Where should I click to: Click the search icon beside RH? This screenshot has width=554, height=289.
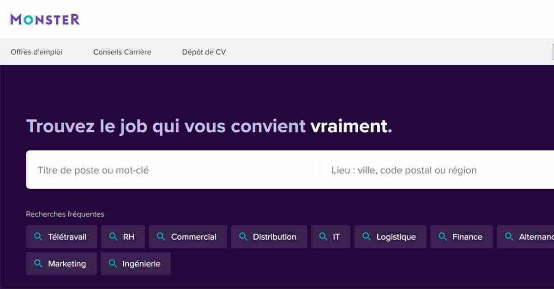[x=113, y=237]
